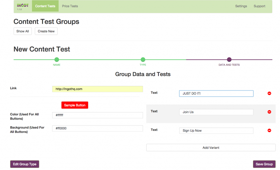Viewport: 280px width, 170px height.
Task: Switch to the Price Tests tab
Action: (70, 6)
